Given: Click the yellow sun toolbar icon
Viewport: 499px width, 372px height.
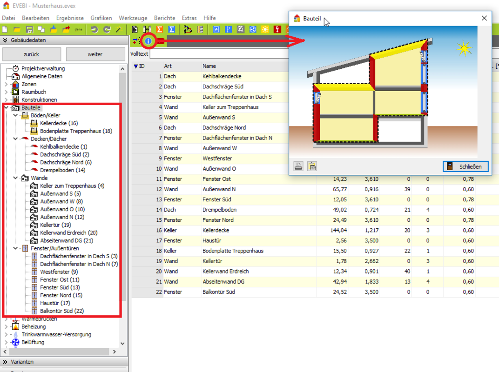Looking at the screenshot, I should coord(265,29).
